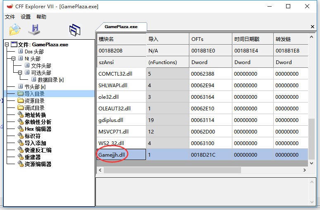Image resolution: width=320 pixels, height=210 pixels.
Task: Select 文件头部 tree item
Action: tap(41, 66)
